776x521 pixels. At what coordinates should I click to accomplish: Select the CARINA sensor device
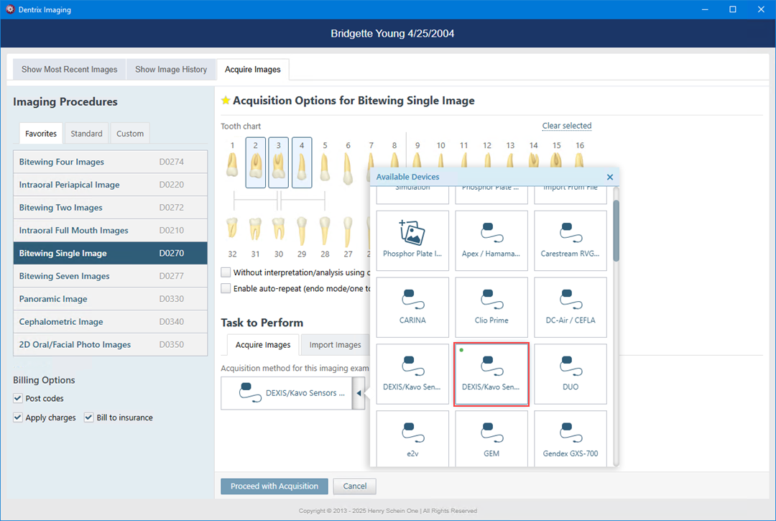point(412,307)
